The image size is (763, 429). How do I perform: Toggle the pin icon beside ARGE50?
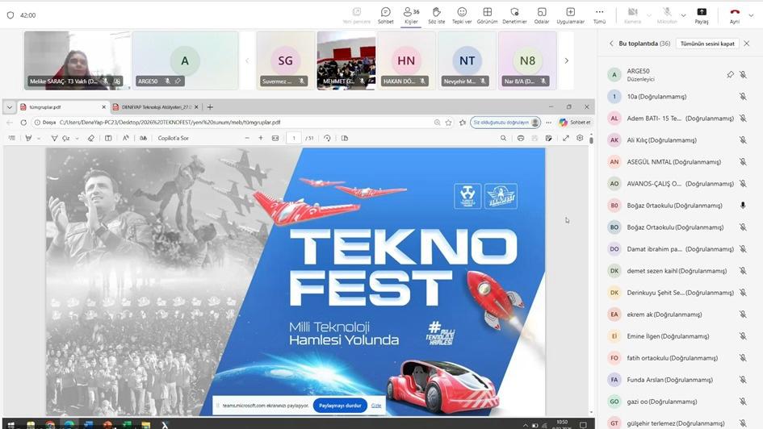[730, 74]
